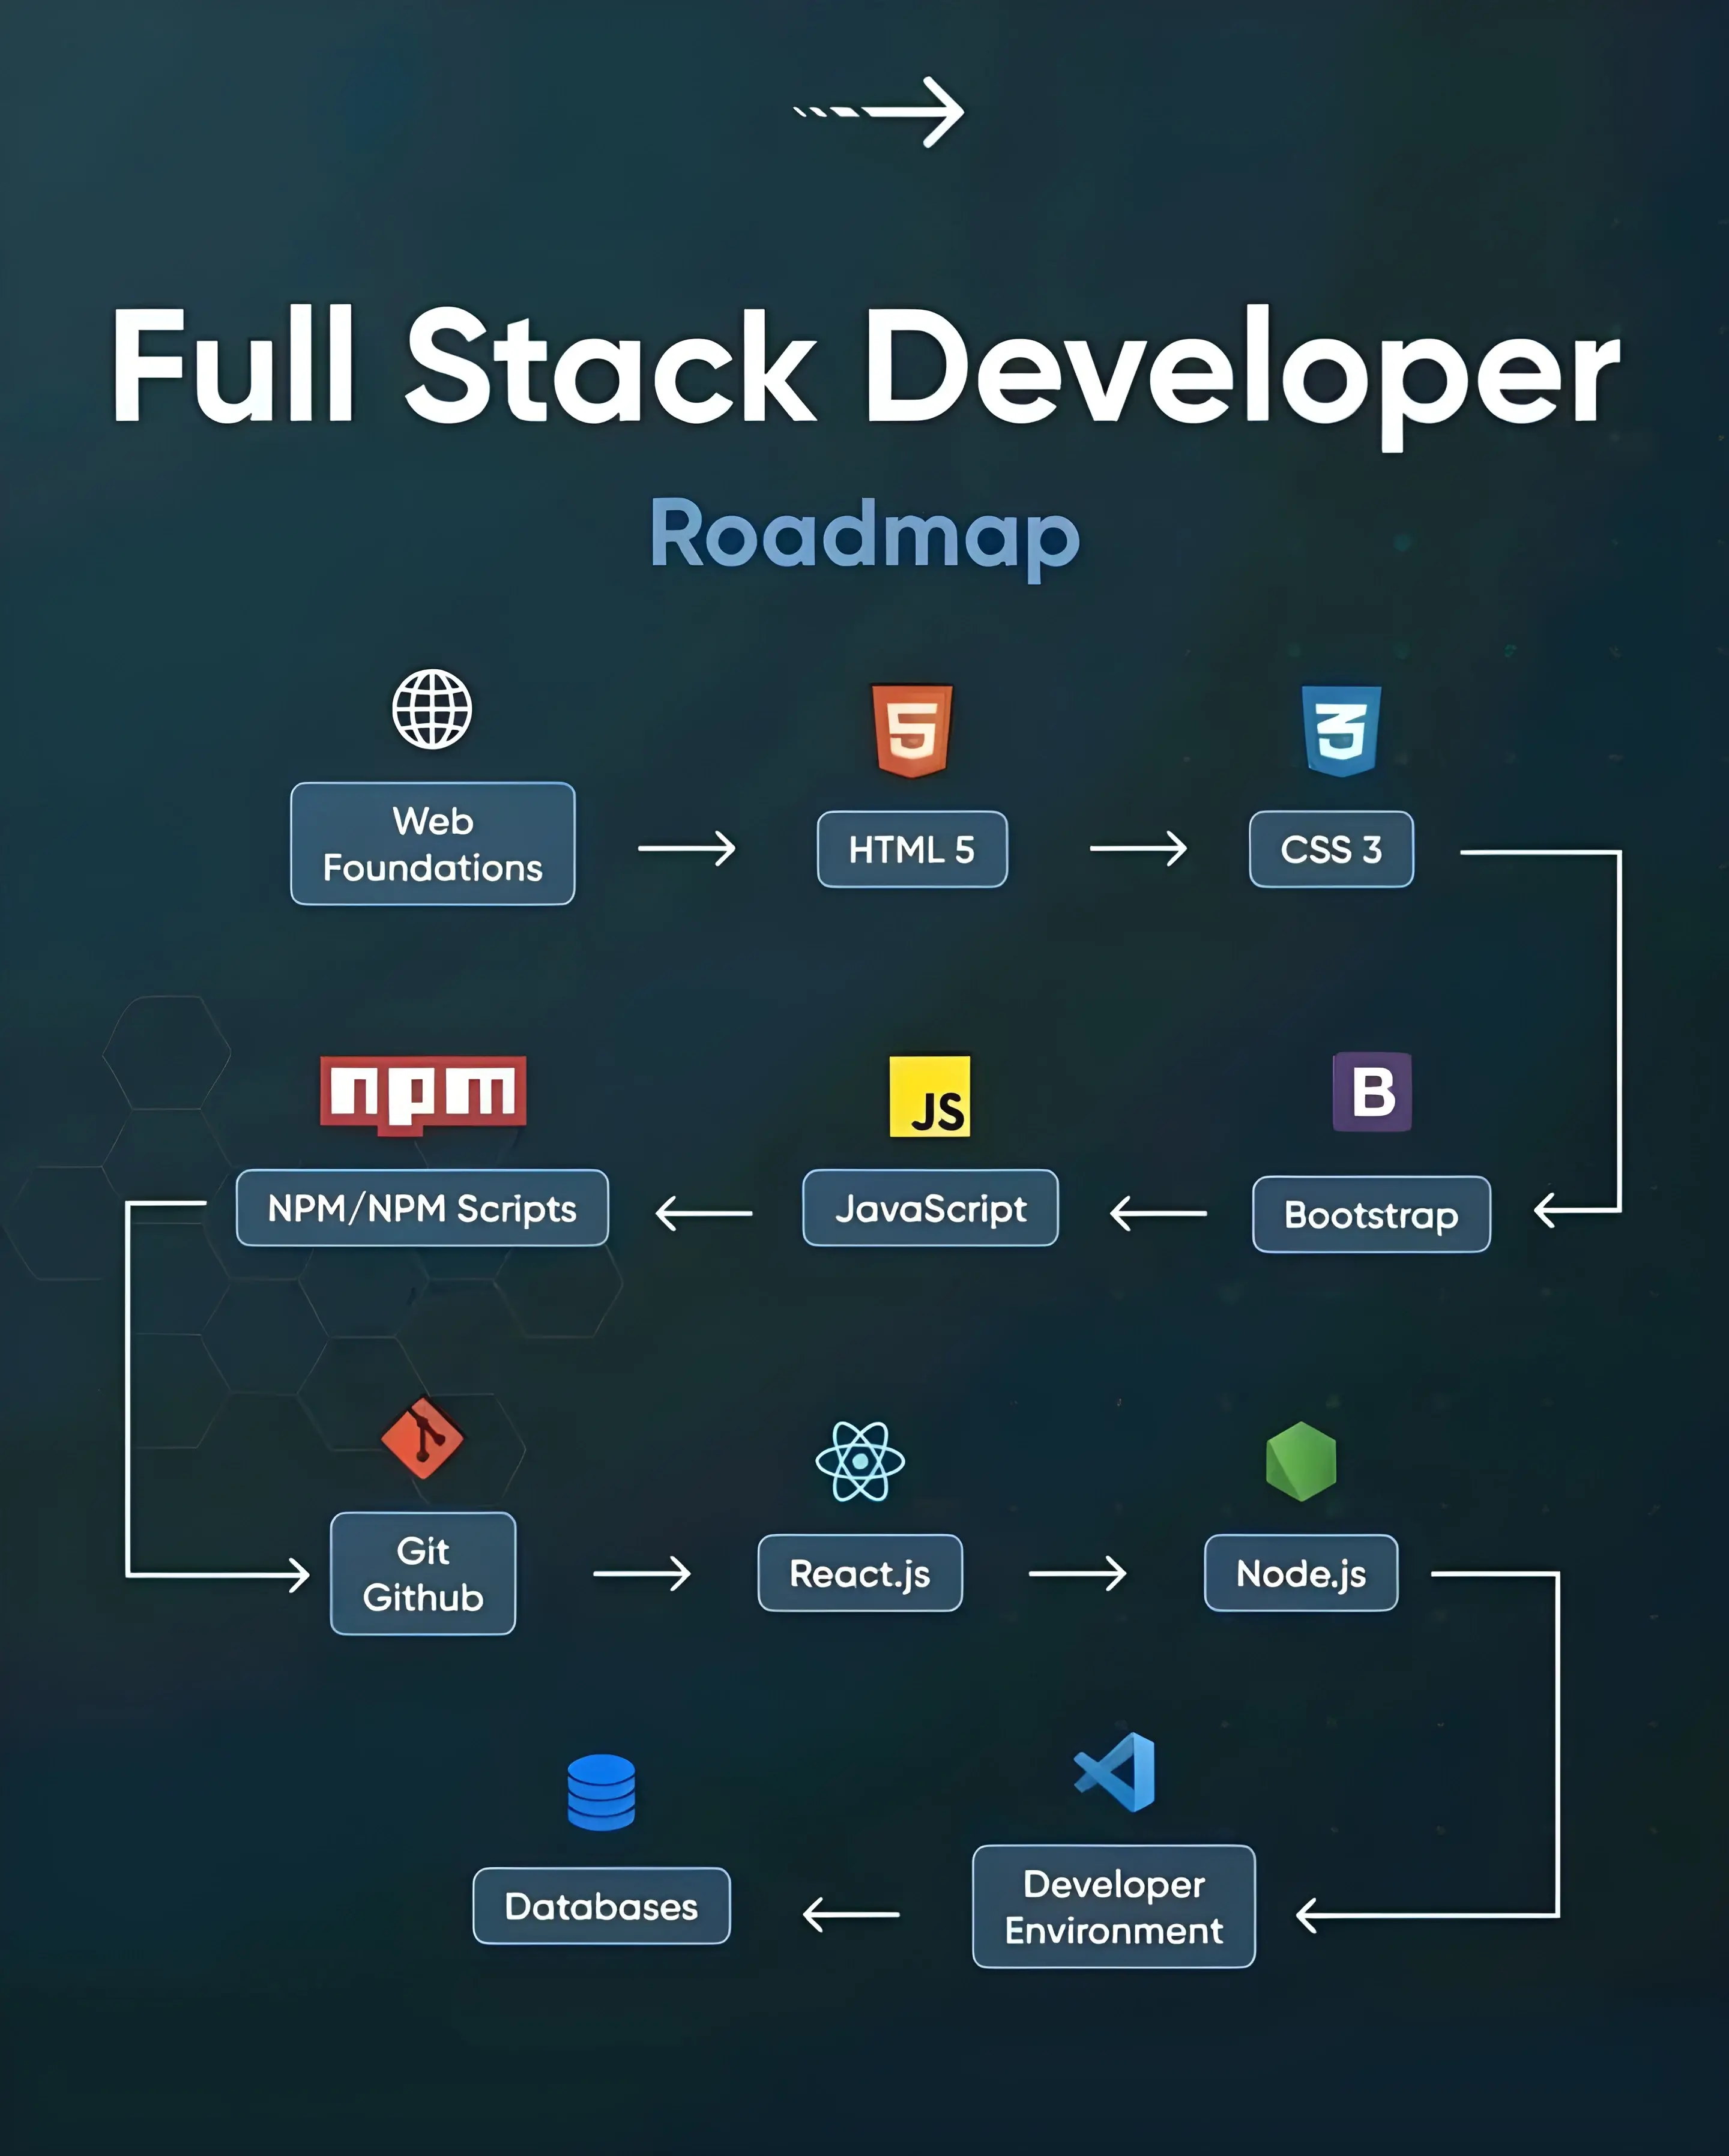Click the HTML 5 labeled box
Image resolution: width=1729 pixels, height=2156 pixels.
click(x=911, y=849)
